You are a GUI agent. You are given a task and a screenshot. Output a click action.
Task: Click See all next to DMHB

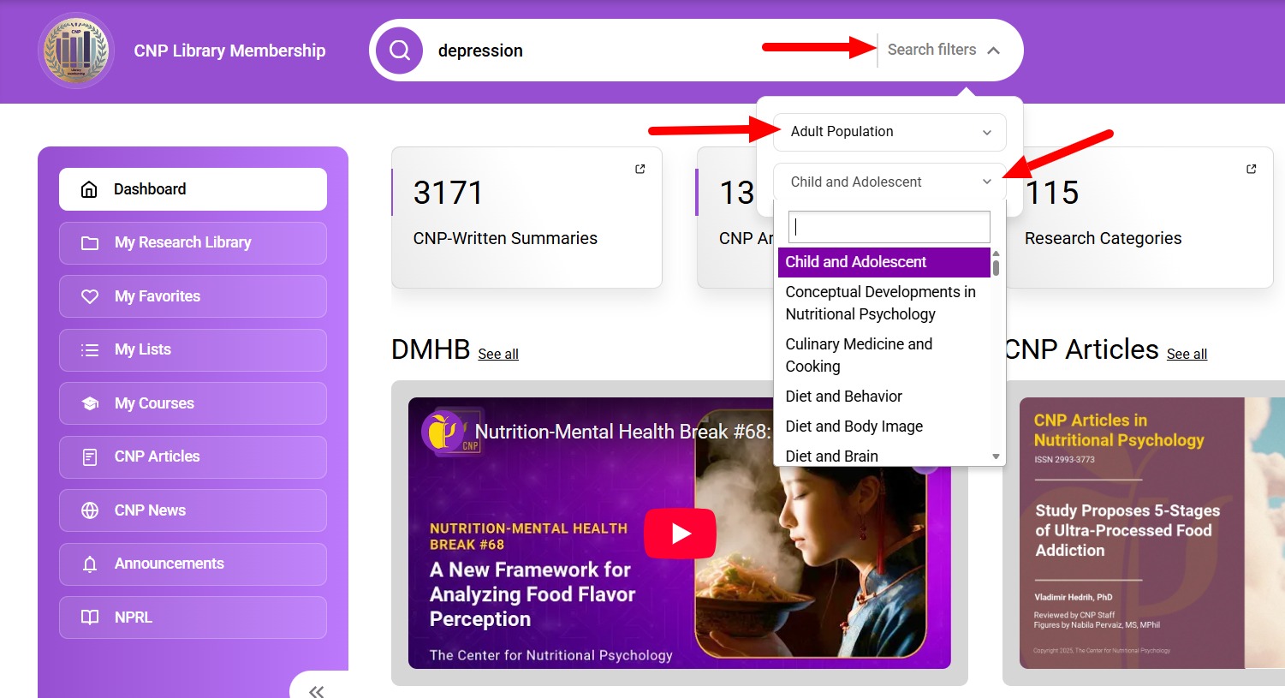(498, 354)
